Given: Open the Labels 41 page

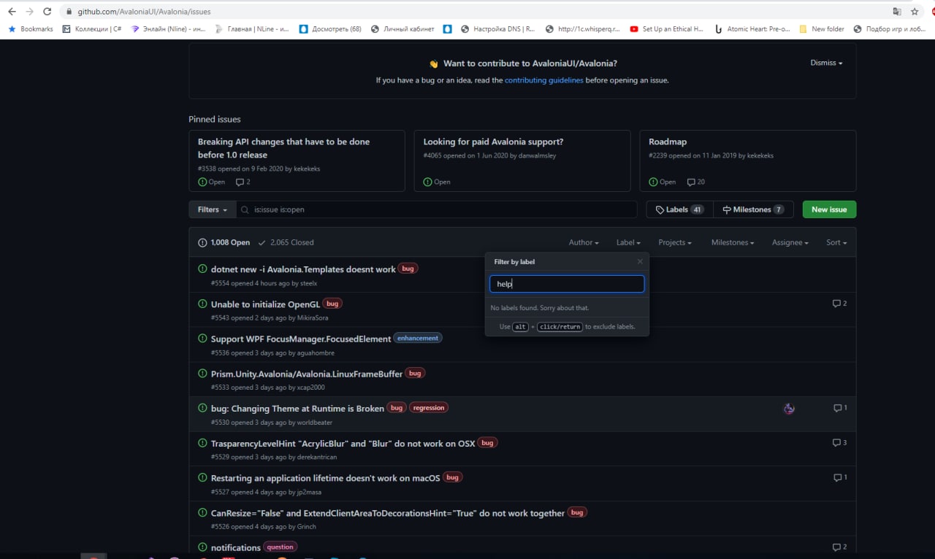Looking at the screenshot, I should (679, 209).
